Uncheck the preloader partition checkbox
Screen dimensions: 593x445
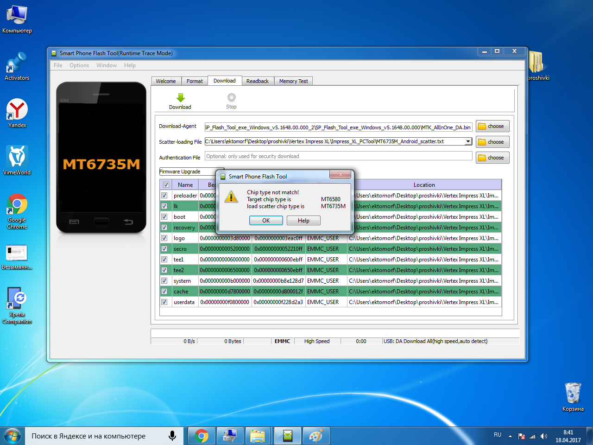[x=164, y=195]
